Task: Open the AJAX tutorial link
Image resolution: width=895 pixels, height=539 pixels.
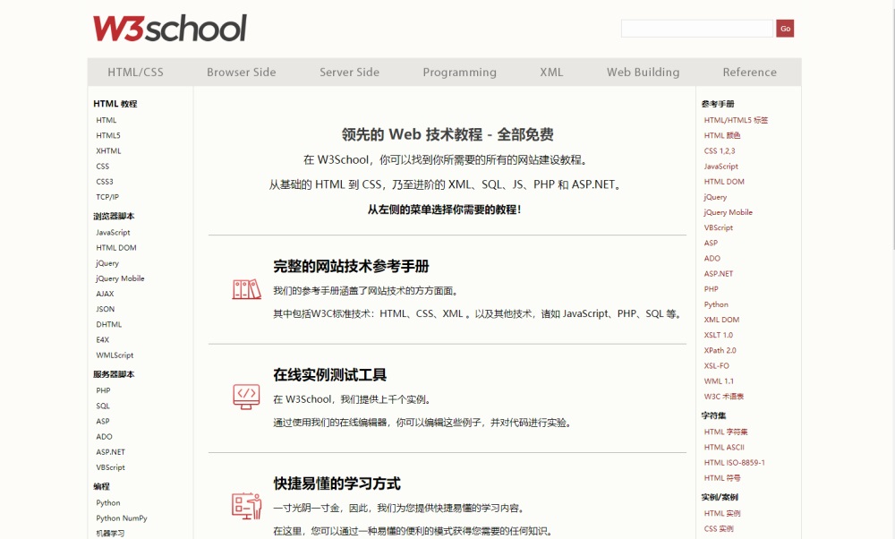Action: pyautogui.click(x=105, y=294)
